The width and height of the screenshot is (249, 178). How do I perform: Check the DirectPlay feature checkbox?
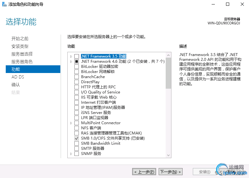77,82
